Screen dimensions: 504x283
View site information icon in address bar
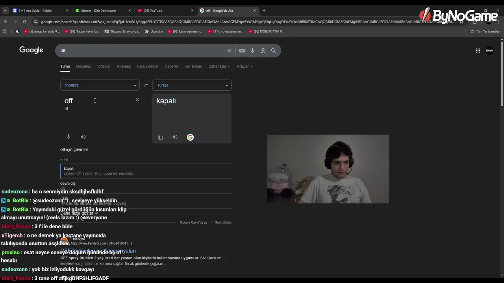click(36, 22)
